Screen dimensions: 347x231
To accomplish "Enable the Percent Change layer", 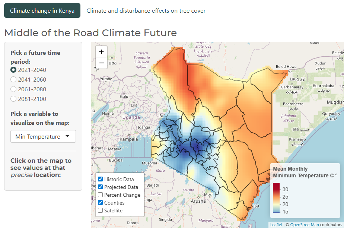I will (x=100, y=195).
